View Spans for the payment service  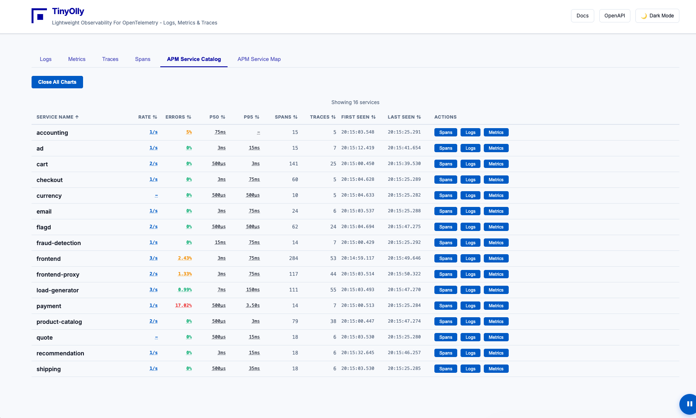click(446, 306)
